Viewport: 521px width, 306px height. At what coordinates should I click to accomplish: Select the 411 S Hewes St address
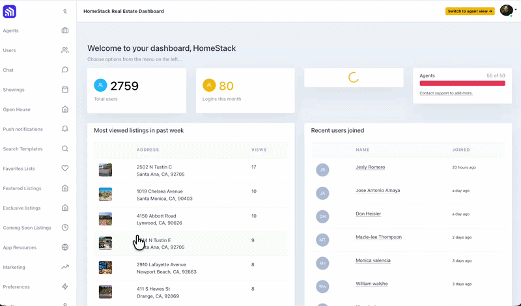coord(158,292)
